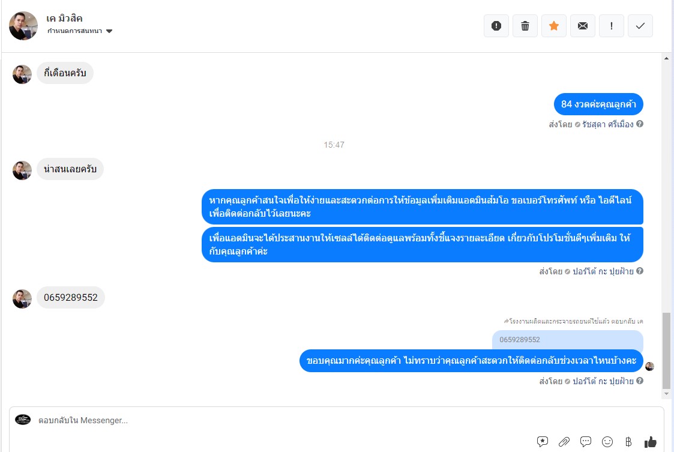Viewport: 674px width, 452px height.
Task: Delete conversation using the trash icon
Action: [525, 26]
